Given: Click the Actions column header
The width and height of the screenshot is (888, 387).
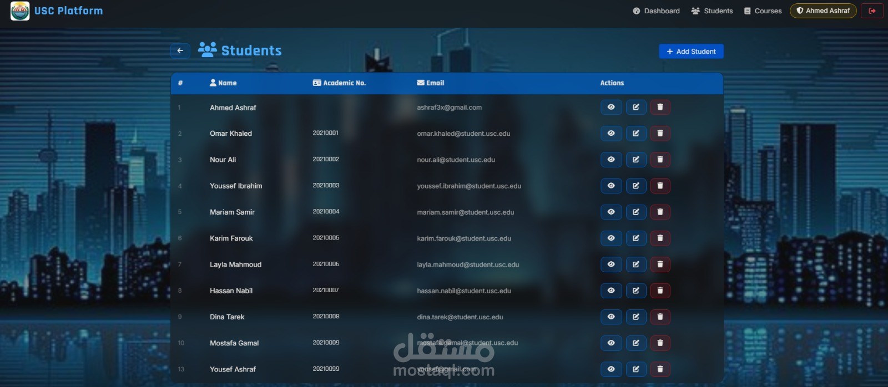Looking at the screenshot, I should pos(612,83).
